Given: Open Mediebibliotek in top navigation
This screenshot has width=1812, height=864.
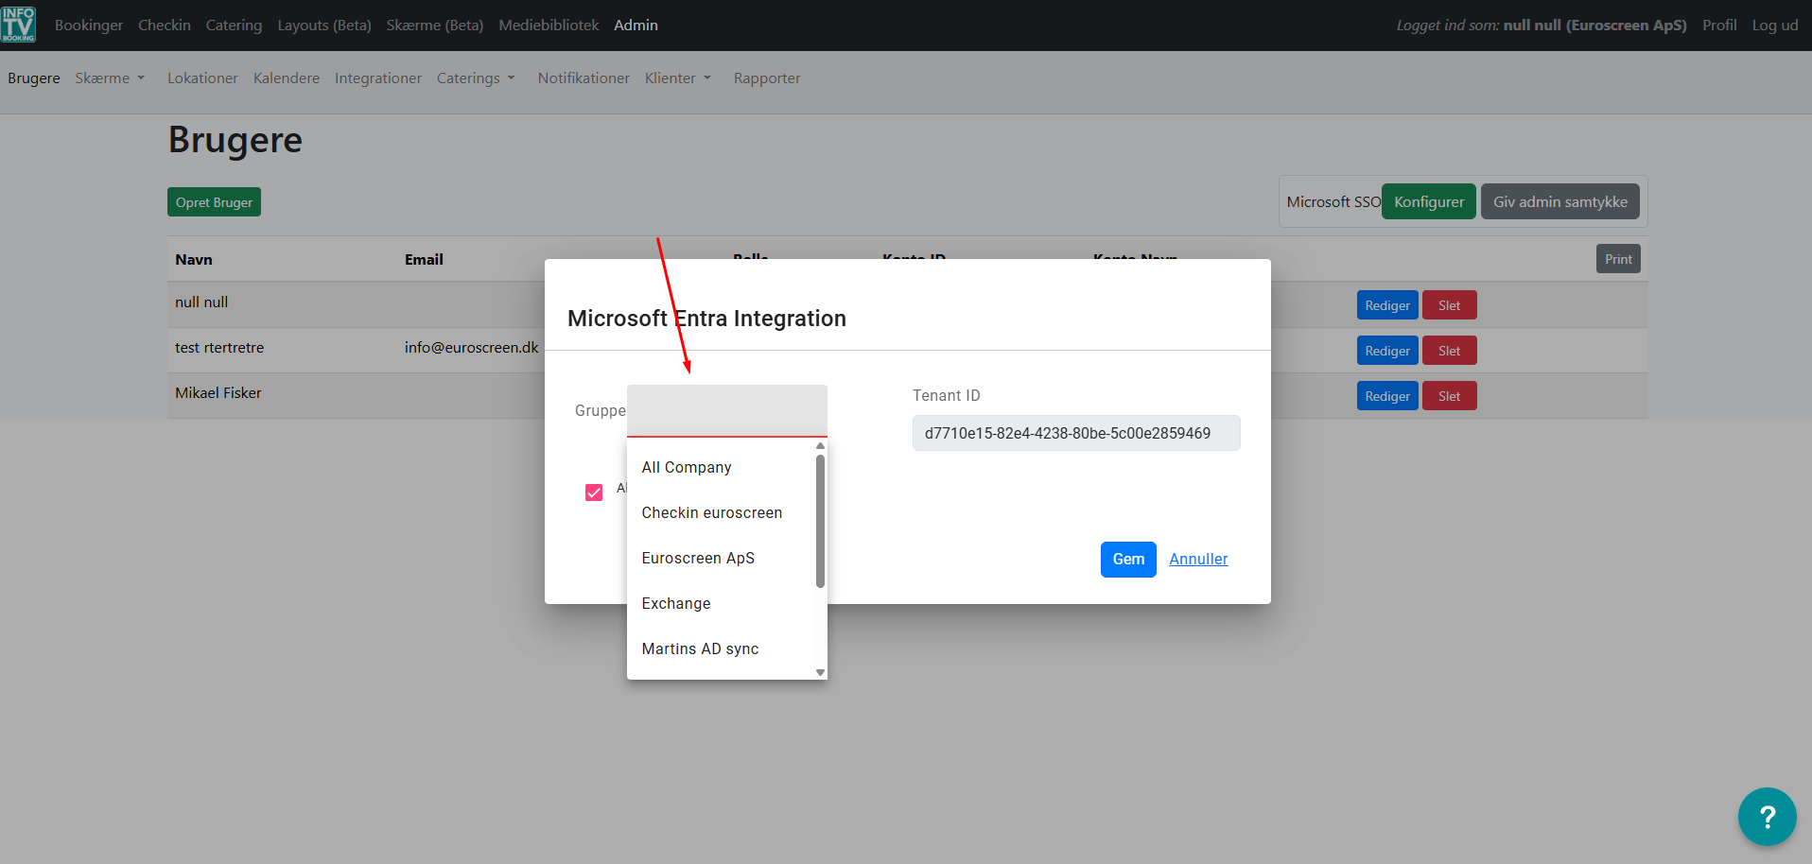Looking at the screenshot, I should coord(549,25).
